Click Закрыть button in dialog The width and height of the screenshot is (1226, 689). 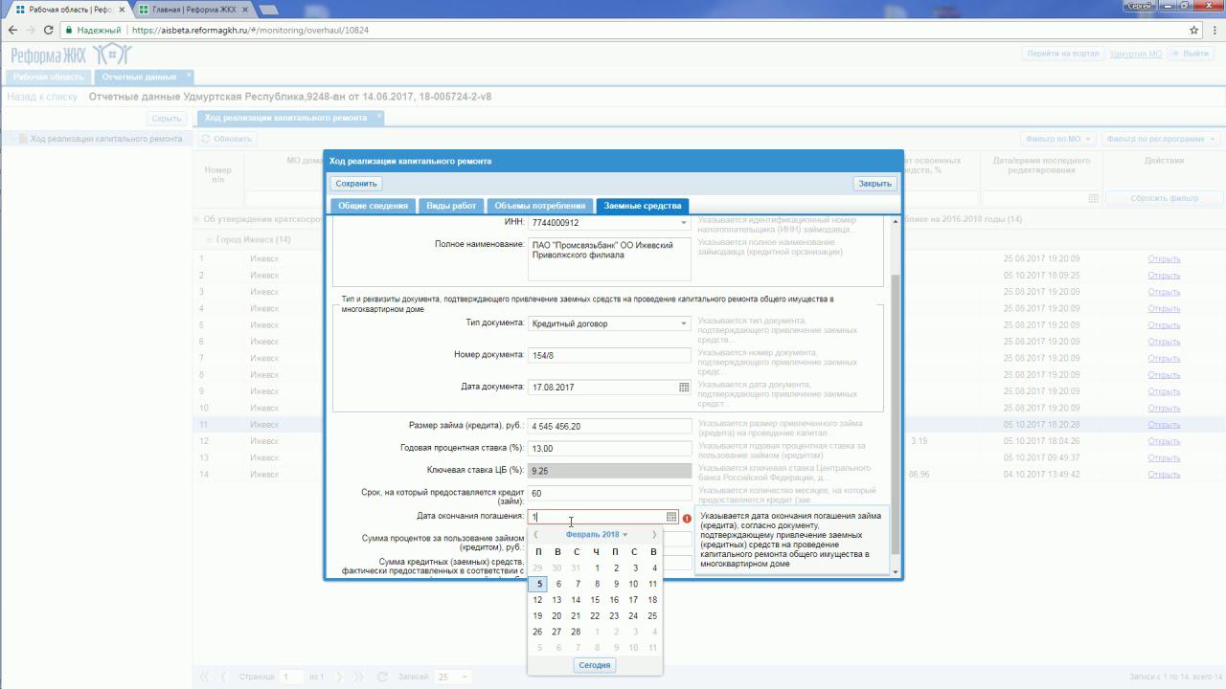[x=874, y=183]
